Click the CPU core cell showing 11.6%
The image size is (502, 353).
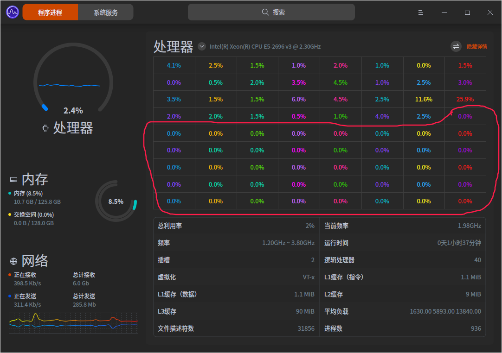point(424,99)
